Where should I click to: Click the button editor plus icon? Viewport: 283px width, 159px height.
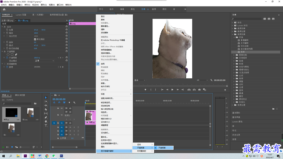225,90
